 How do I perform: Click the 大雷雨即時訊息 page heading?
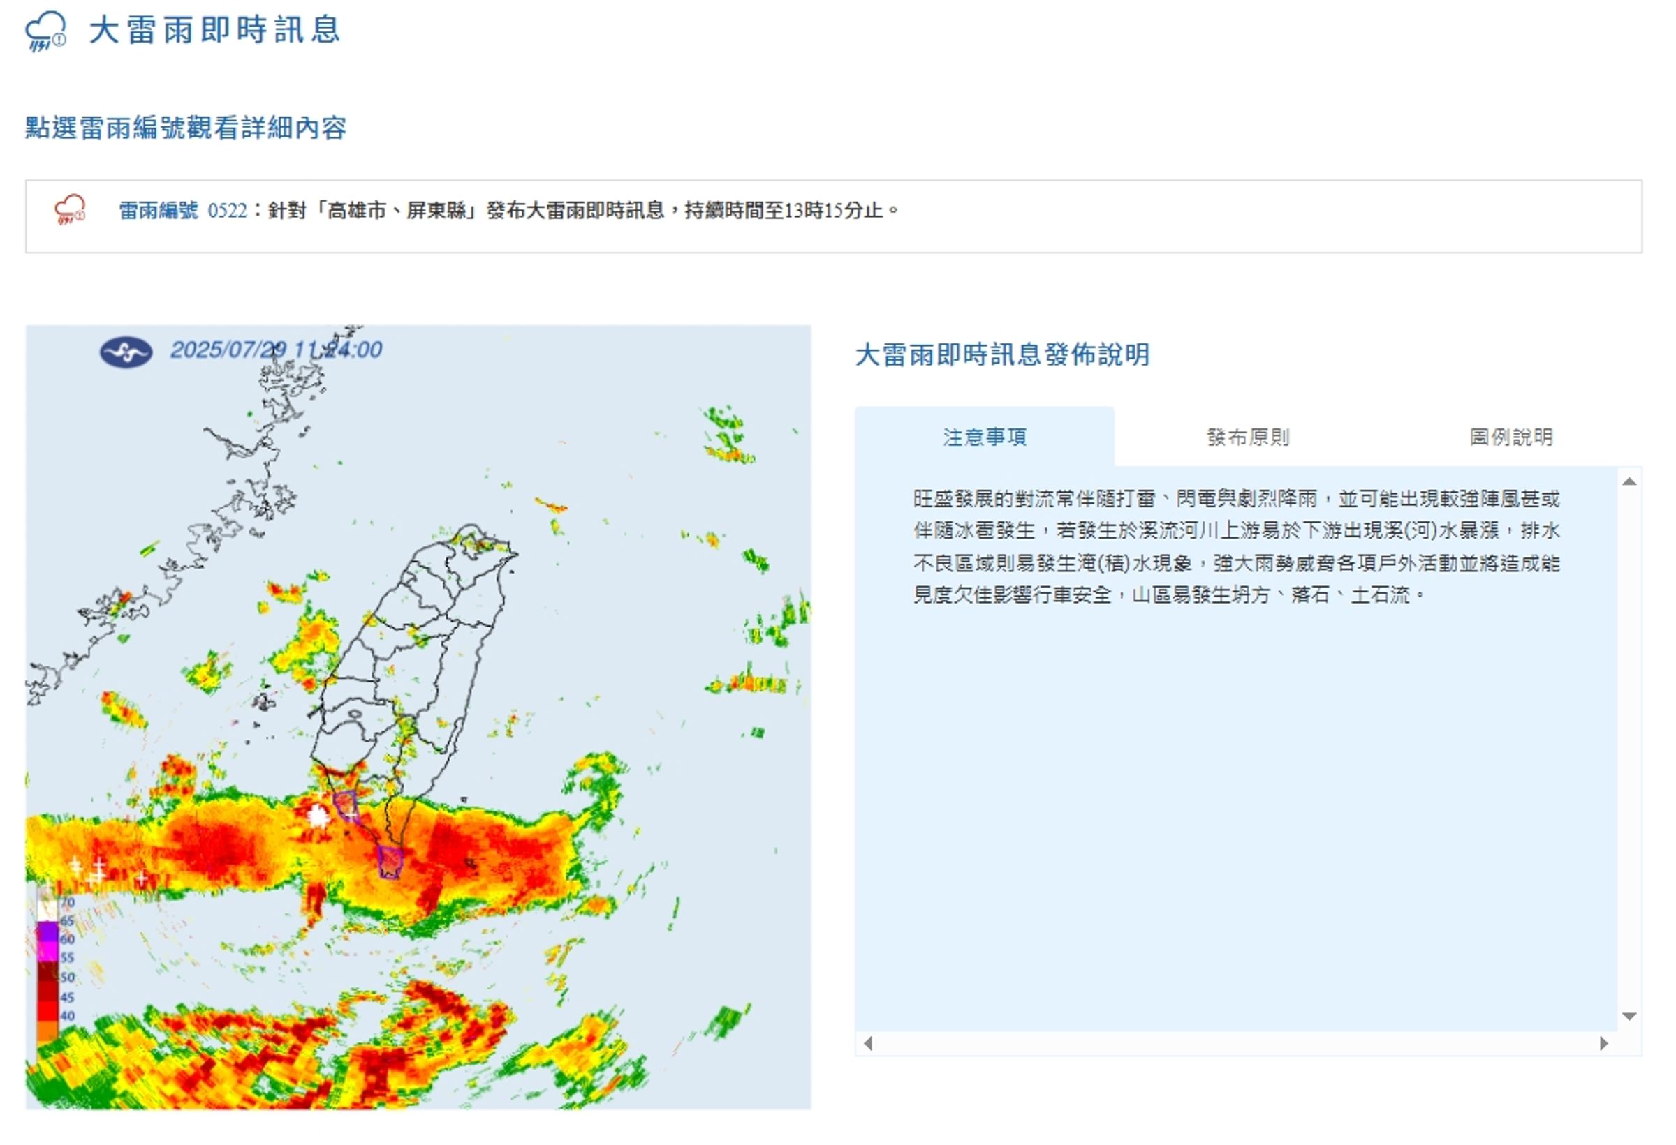click(x=214, y=30)
